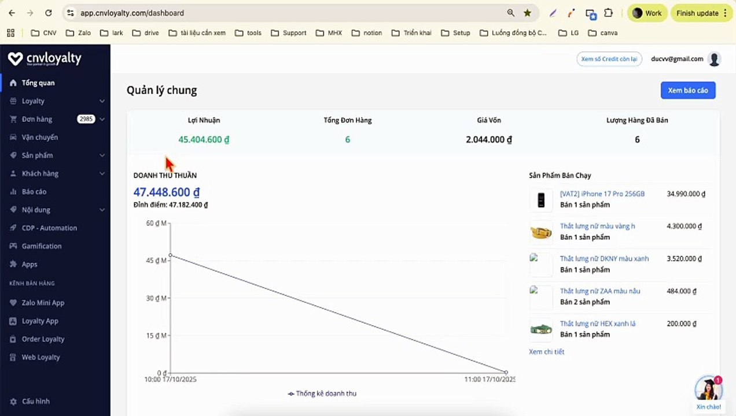
Task: Open the Chrome three-dot menu
Action: point(725,13)
